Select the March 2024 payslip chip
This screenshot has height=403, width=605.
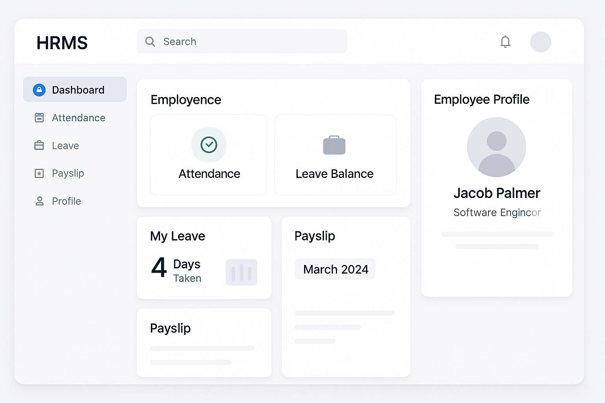coord(335,269)
